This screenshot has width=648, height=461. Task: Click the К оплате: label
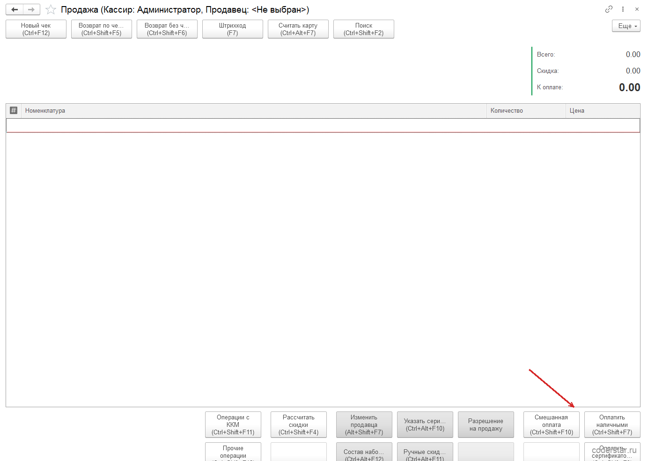(550, 87)
